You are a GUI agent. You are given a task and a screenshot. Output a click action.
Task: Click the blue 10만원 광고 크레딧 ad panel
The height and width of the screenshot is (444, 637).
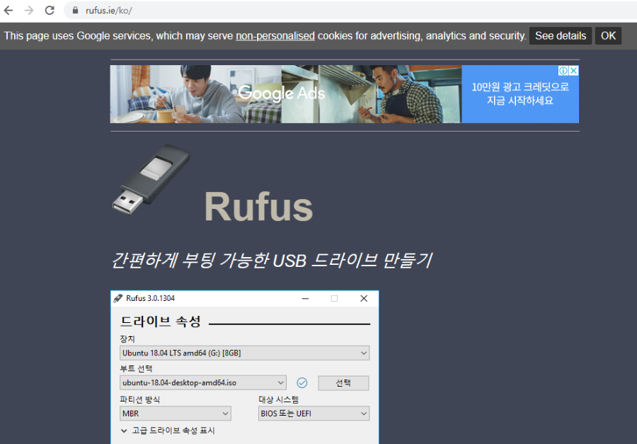point(520,94)
